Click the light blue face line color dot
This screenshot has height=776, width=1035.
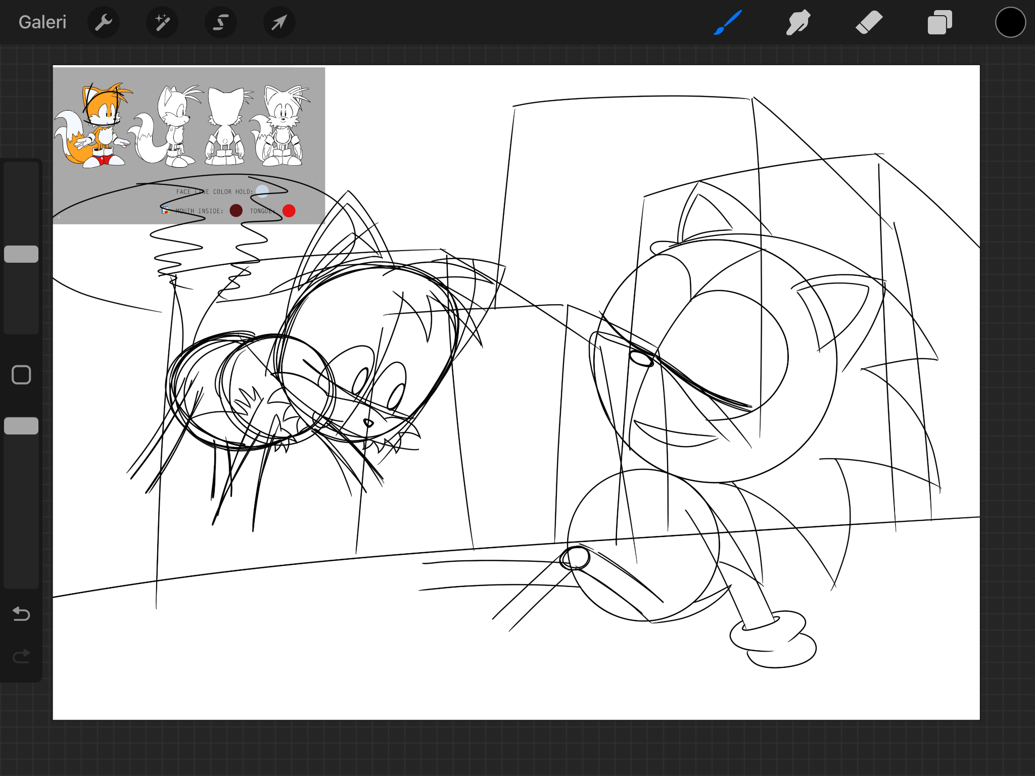[262, 191]
